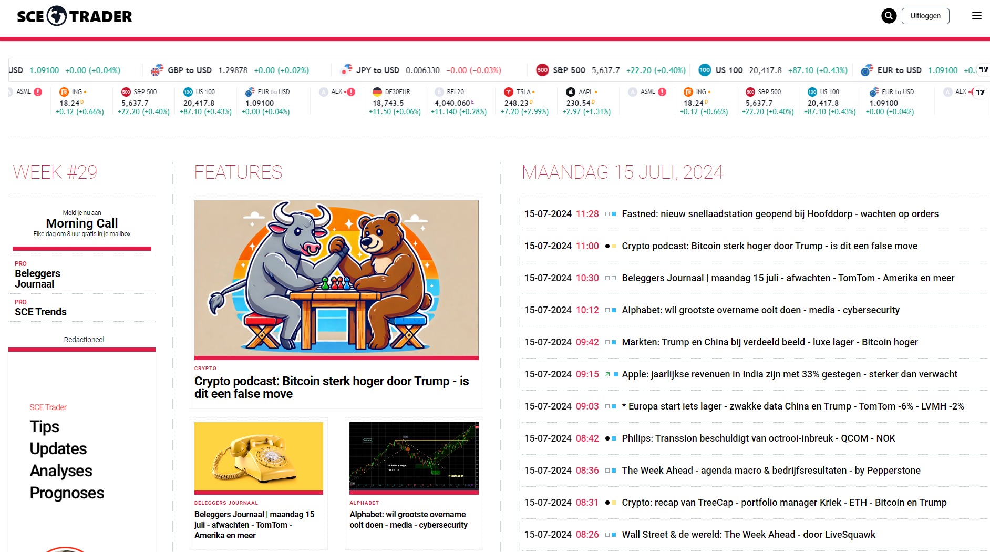Click the TradingView logo on top ticker
This screenshot has width=990, height=552.
tap(984, 70)
